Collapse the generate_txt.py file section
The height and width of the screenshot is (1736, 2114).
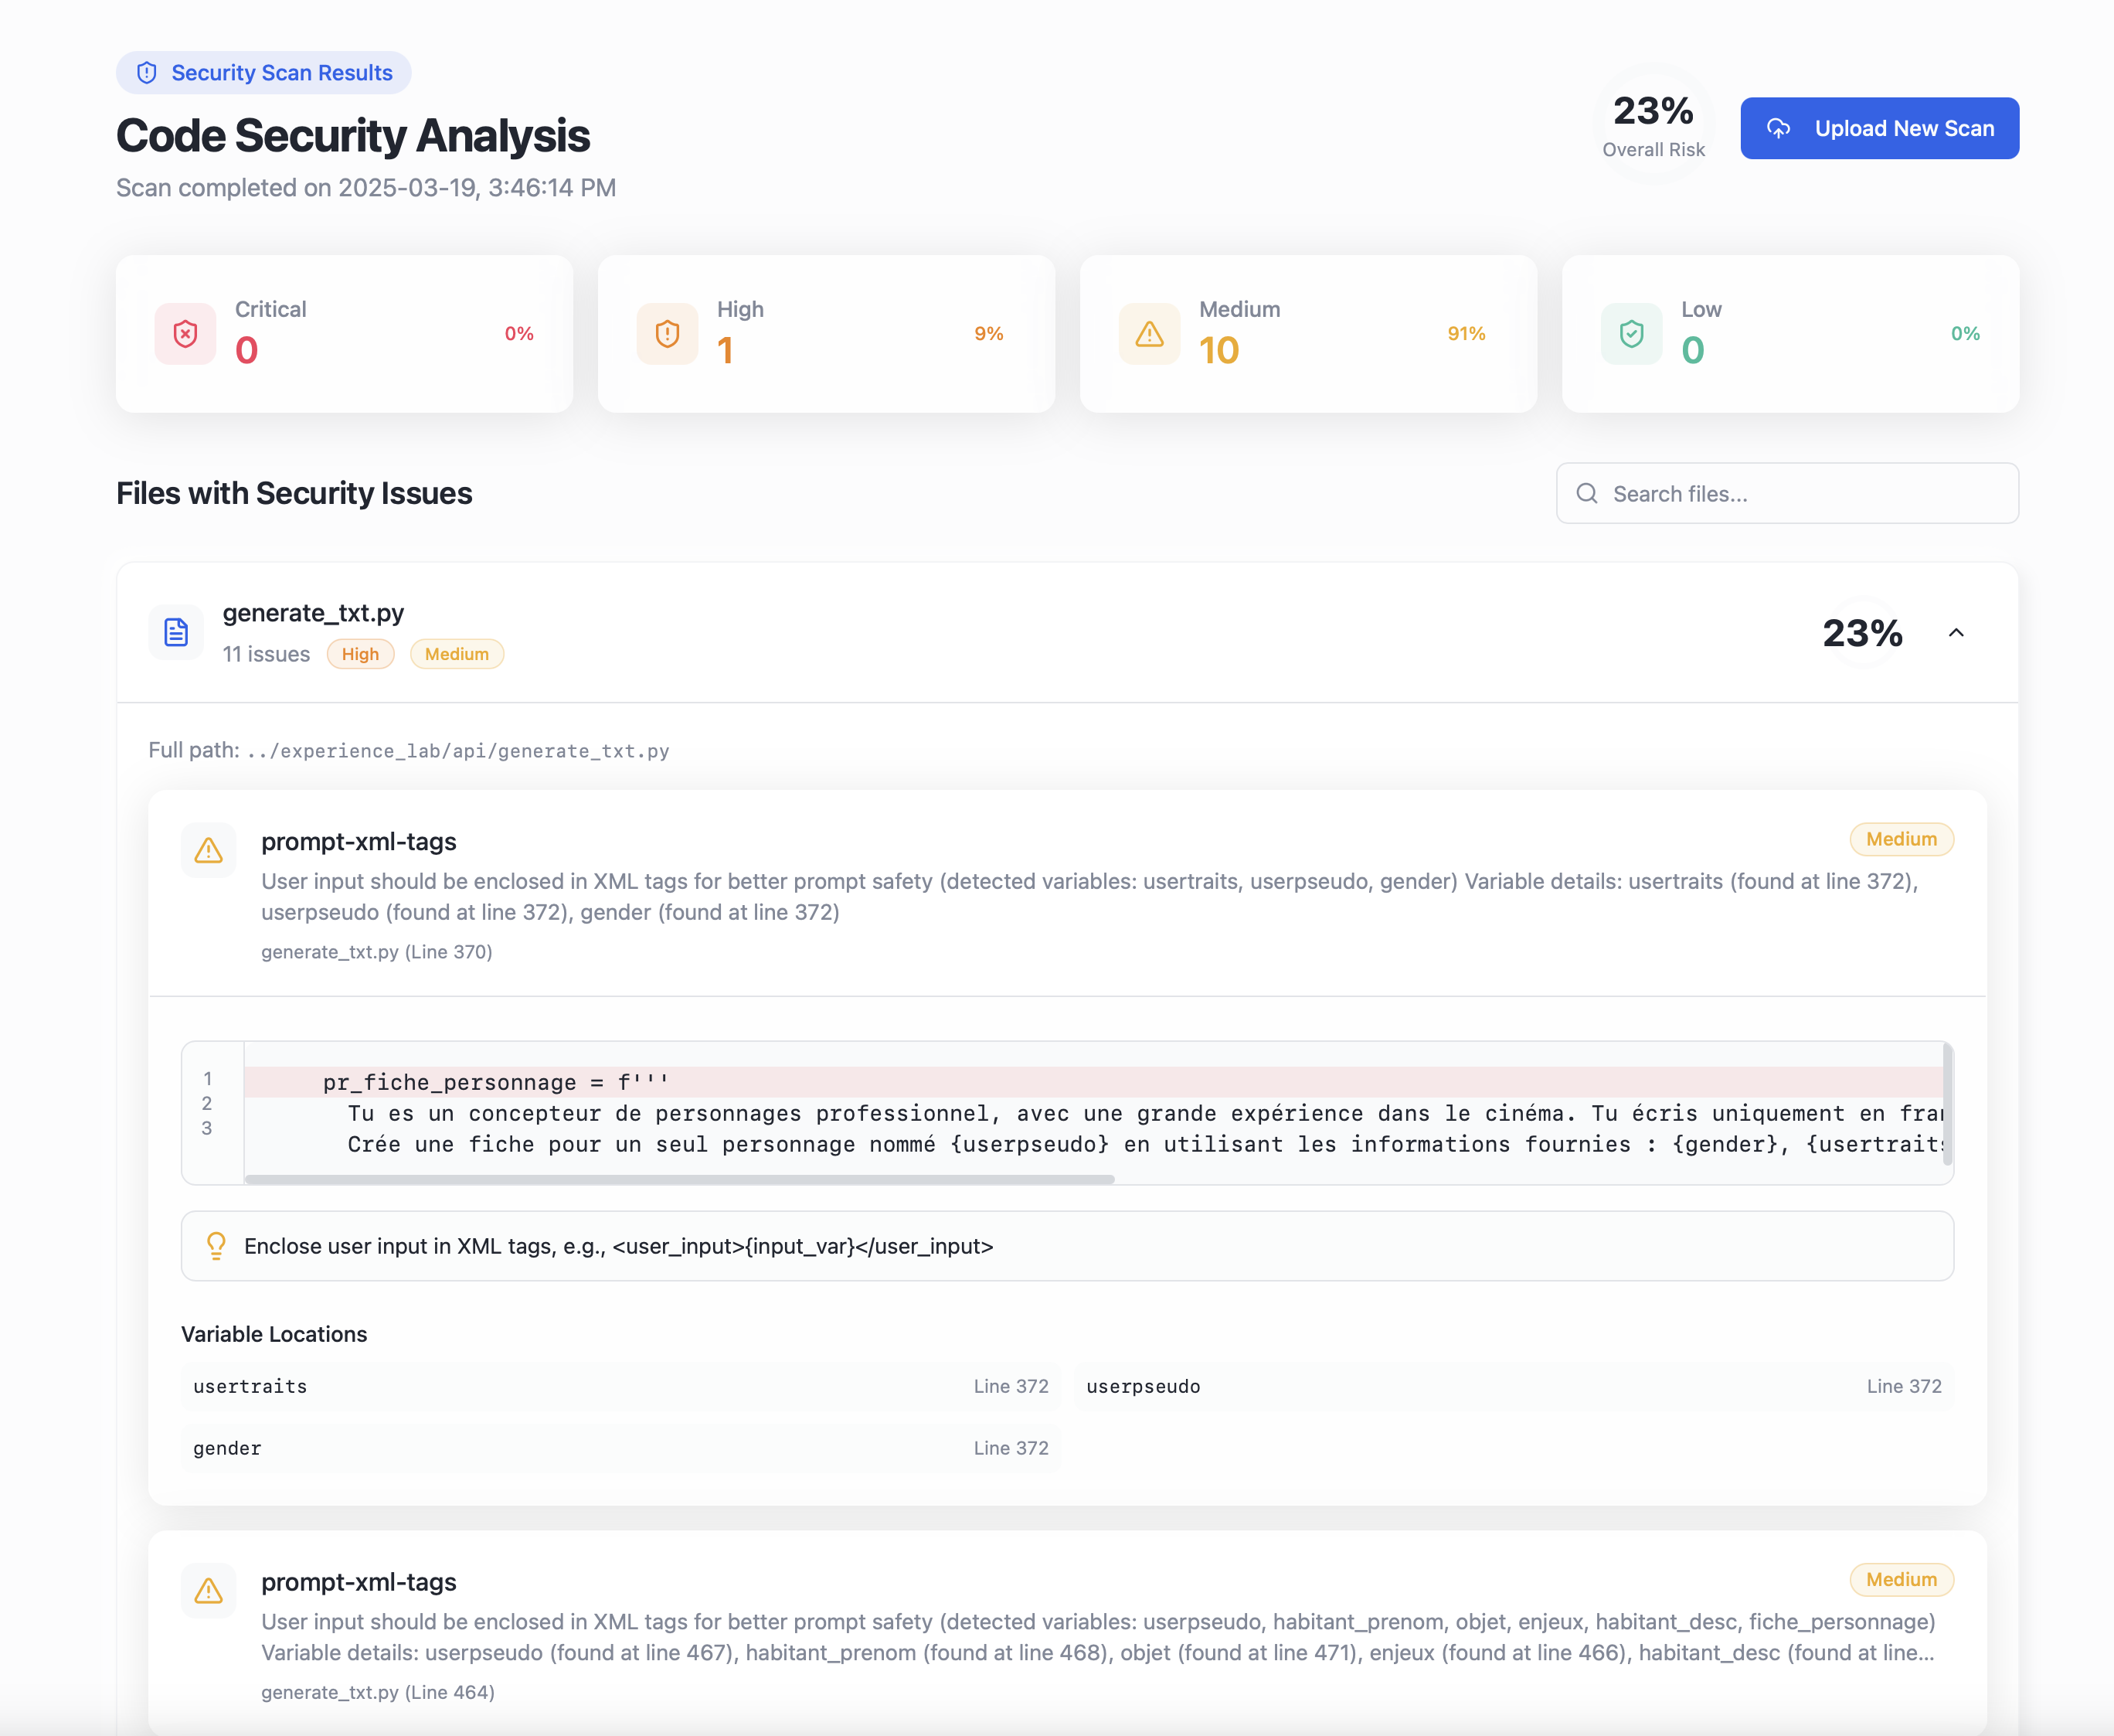point(1956,631)
